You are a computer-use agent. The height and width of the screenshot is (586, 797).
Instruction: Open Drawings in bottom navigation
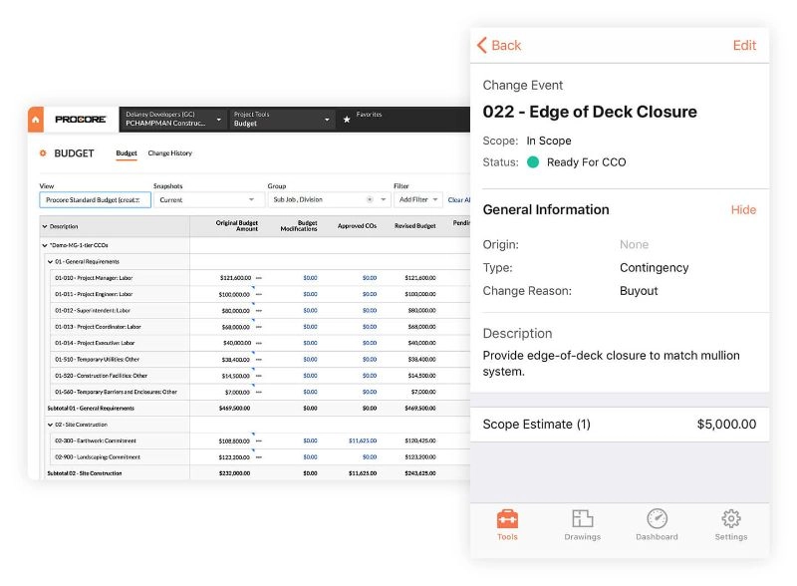point(582,524)
